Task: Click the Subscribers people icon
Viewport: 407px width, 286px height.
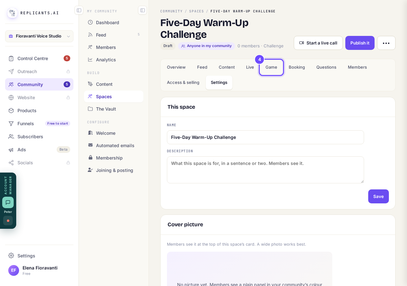Action: (11, 137)
